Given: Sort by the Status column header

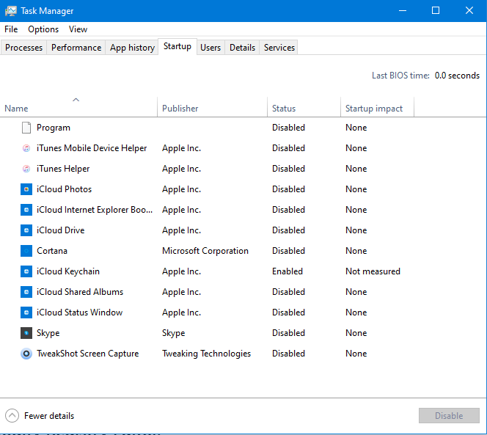Looking at the screenshot, I should tap(304, 107).
